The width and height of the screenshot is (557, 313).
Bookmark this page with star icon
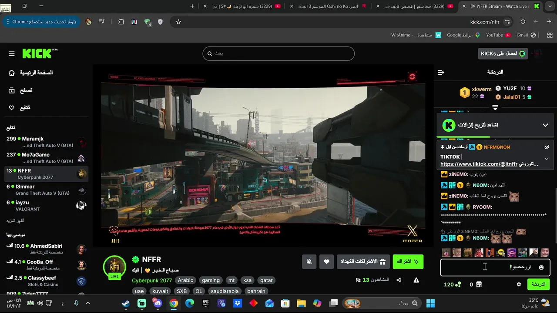pos(178,22)
